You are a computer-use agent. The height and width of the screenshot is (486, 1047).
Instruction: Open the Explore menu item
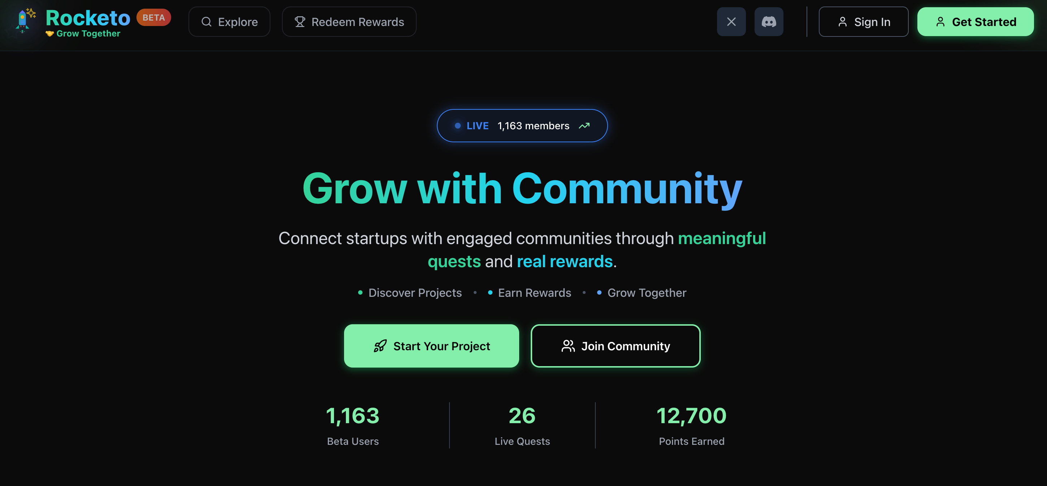click(229, 22)
